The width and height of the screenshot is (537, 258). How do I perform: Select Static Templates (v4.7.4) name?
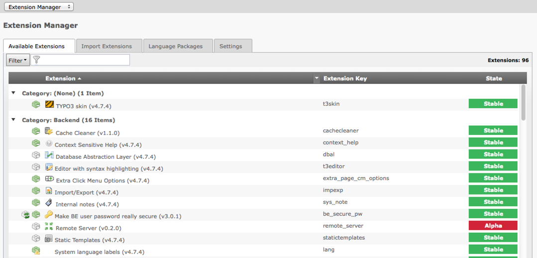(90, 240)
